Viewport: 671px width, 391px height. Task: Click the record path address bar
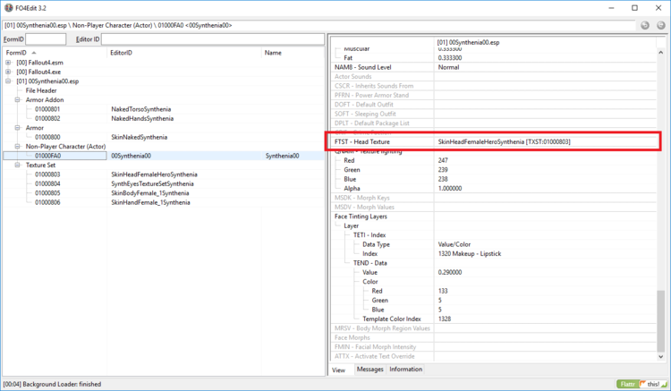[319, 25]
